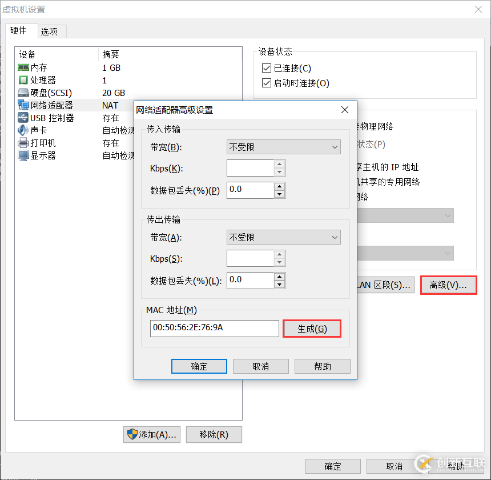Confirm advanced settings with 确定
This screenshot has width=491, height=480.
coord(199,366)
